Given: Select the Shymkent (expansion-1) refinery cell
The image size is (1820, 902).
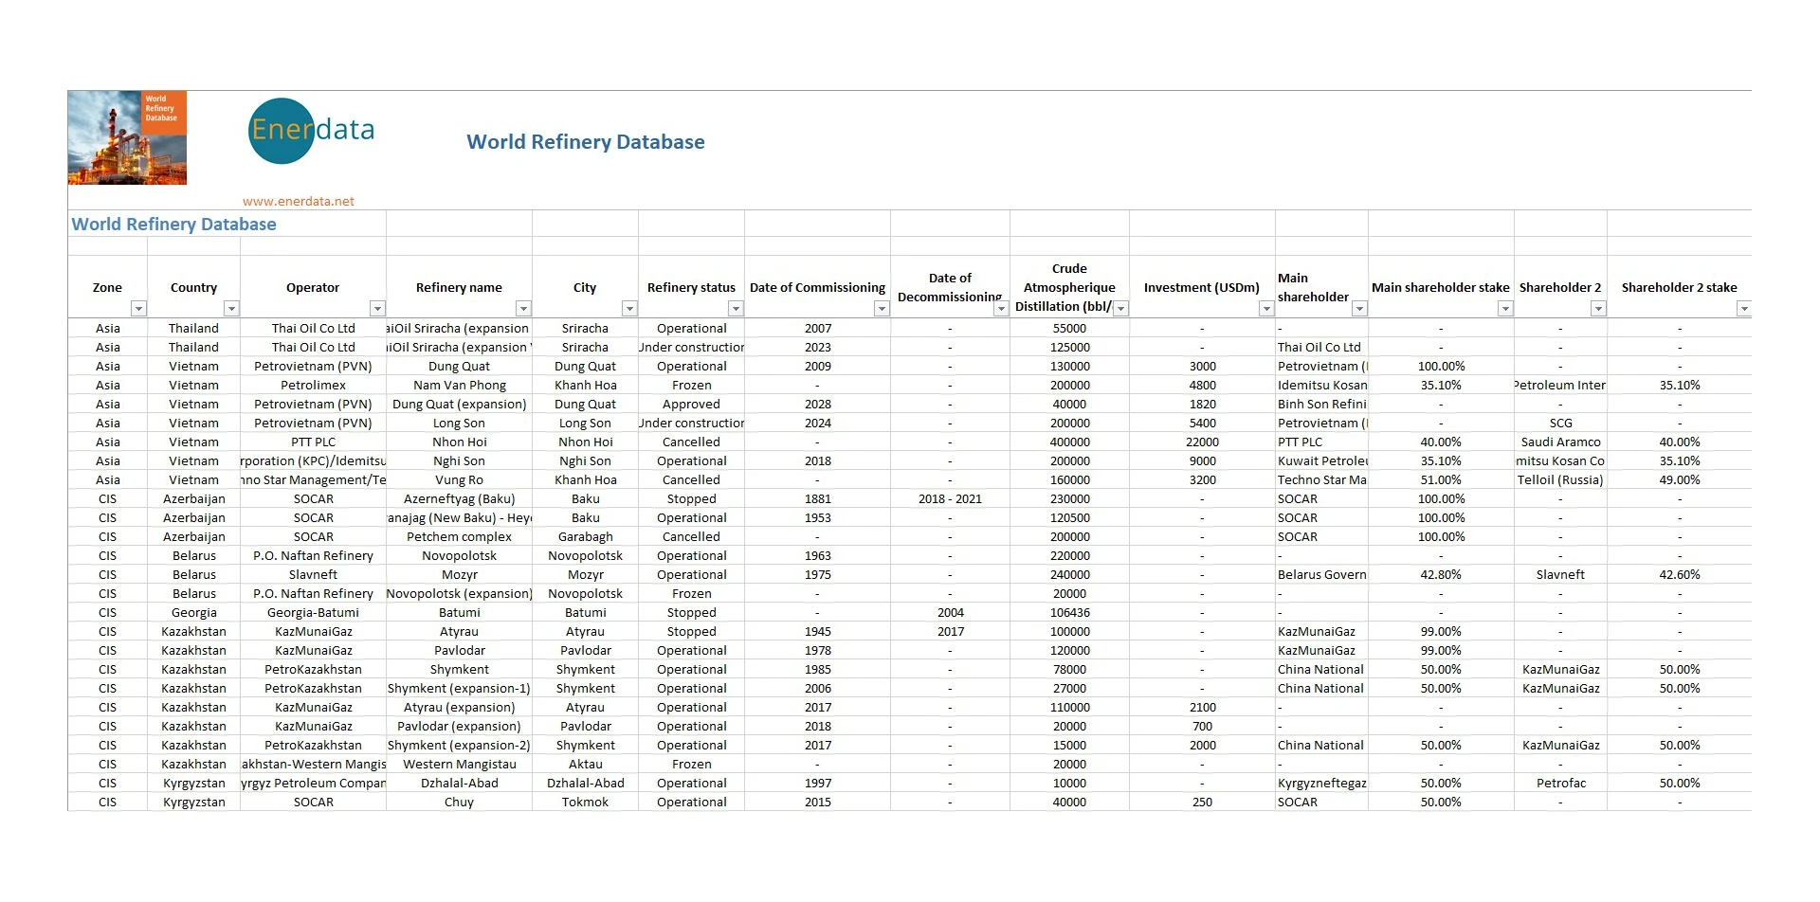Looking at the screenshot, I should click(x=459, y=688).
